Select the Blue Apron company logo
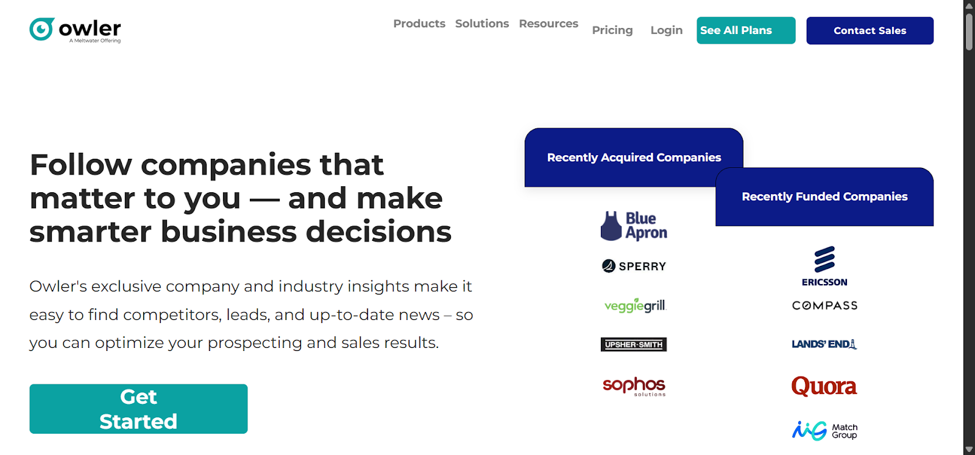 [633, 226]
